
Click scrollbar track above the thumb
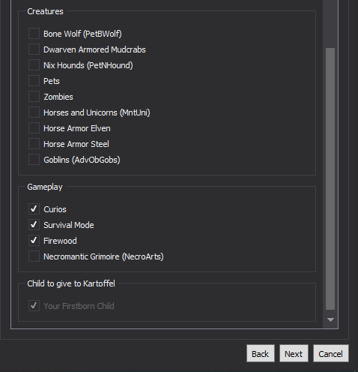click(330, 24)
